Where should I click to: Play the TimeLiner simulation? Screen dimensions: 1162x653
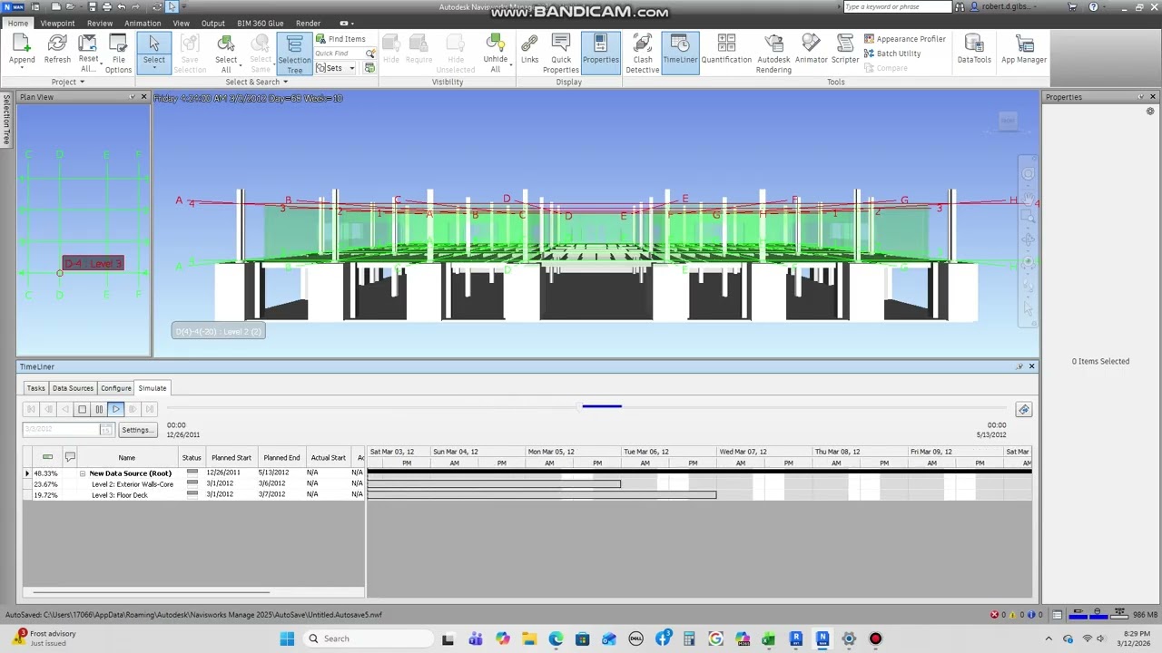click(x=116, y=409)
